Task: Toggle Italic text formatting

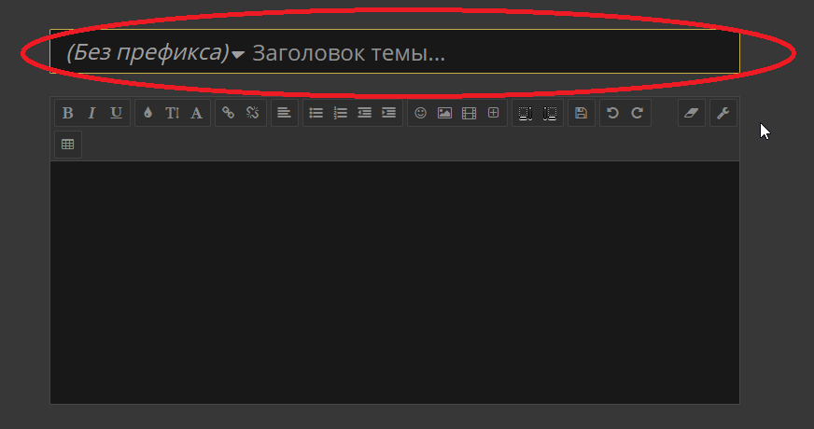Action: pyautogui.click(x=91, y=113)
